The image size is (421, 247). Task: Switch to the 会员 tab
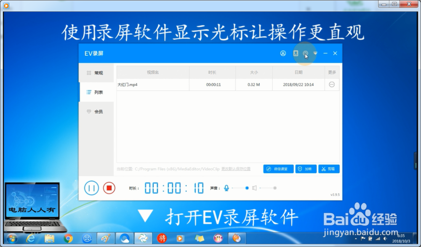pyautogui.click(x=96, y=112)
